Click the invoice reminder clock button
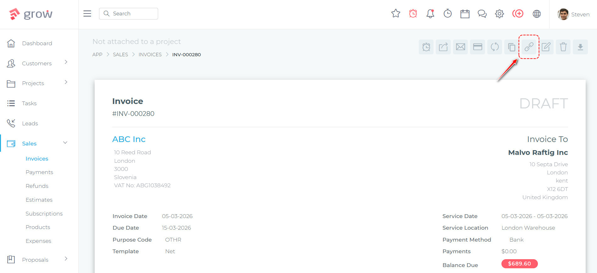597x273 pixels. (x=426, y=47)
